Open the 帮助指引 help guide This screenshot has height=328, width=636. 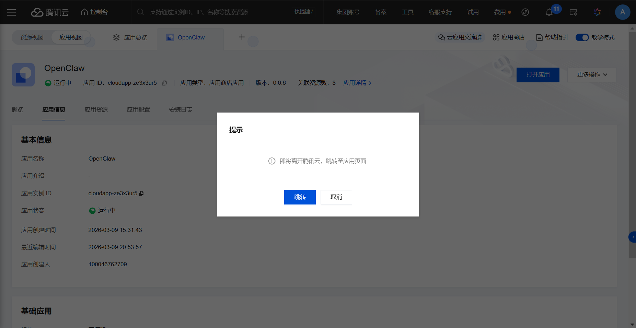click(552, 37)
